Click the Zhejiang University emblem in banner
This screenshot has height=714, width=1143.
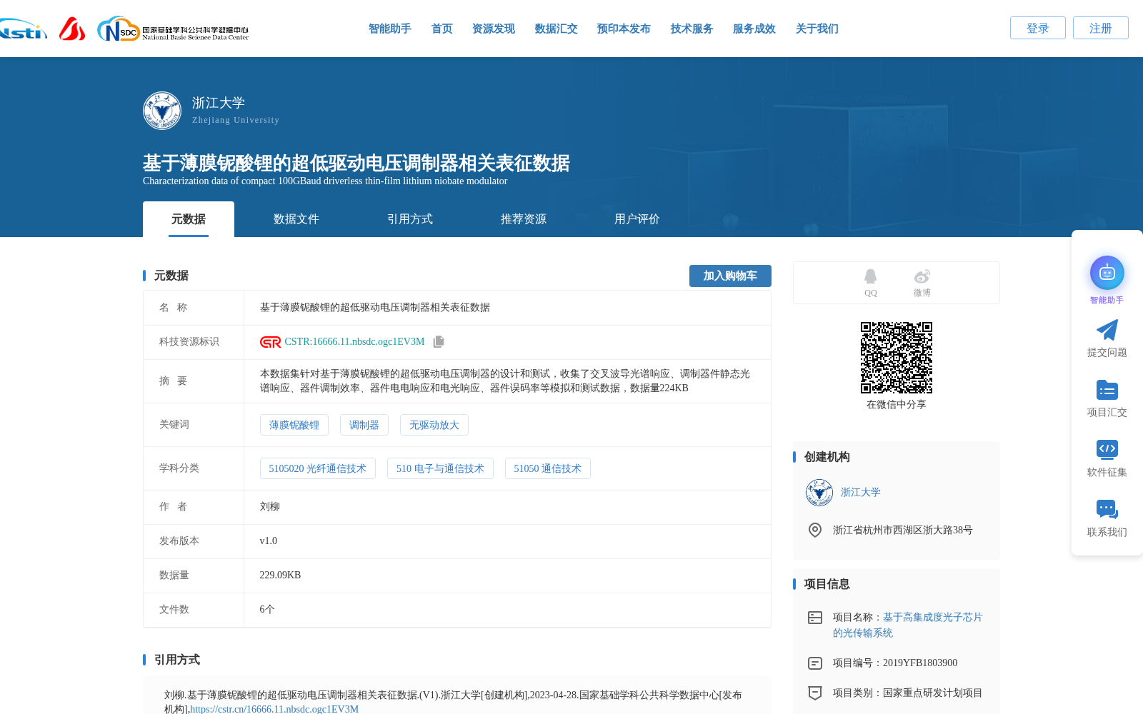162,111
